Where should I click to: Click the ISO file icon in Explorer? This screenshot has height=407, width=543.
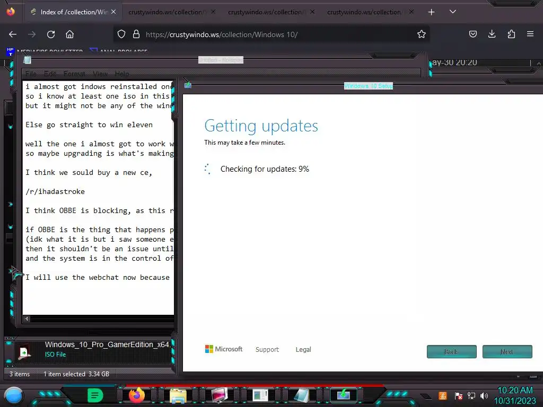[24, 352]
